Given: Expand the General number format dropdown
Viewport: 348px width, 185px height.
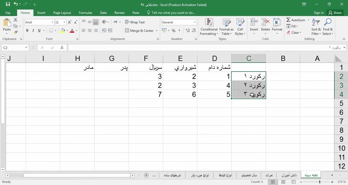Looking at the screenshot, I should (x=195, y=22).
